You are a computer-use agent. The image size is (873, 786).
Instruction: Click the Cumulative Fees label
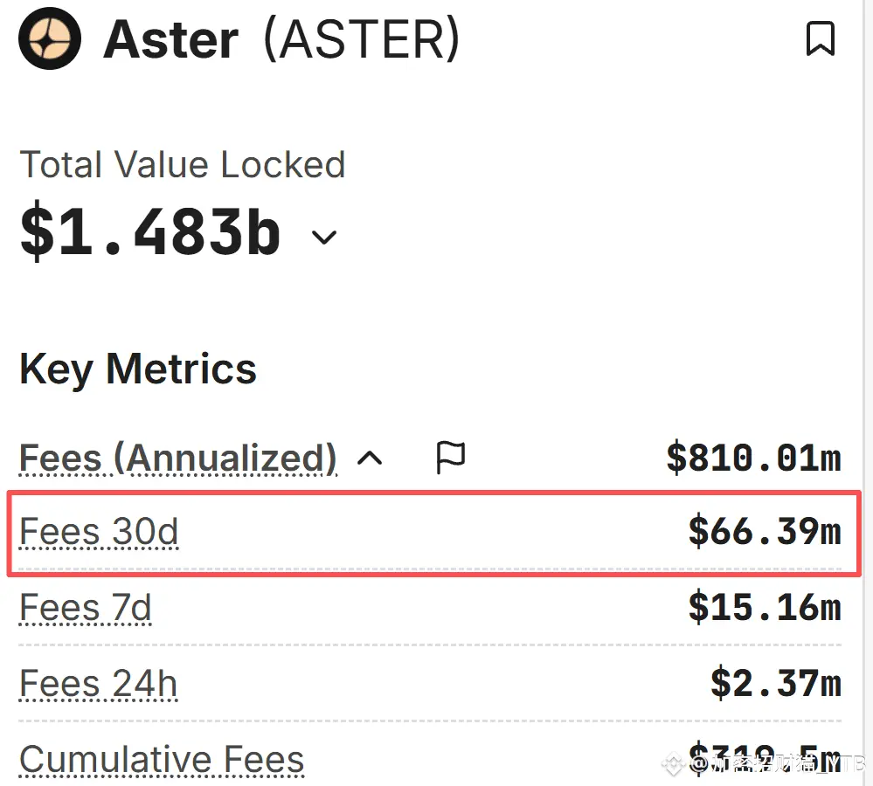coord(162,760)
